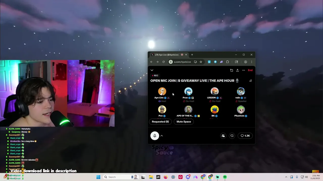Viewport: 323px width, 181px height.
Task: Reload the x.com page
Action: click(164, 62)
